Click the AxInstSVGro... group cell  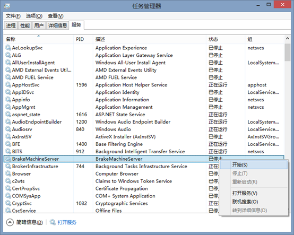(x=263, y=136)
